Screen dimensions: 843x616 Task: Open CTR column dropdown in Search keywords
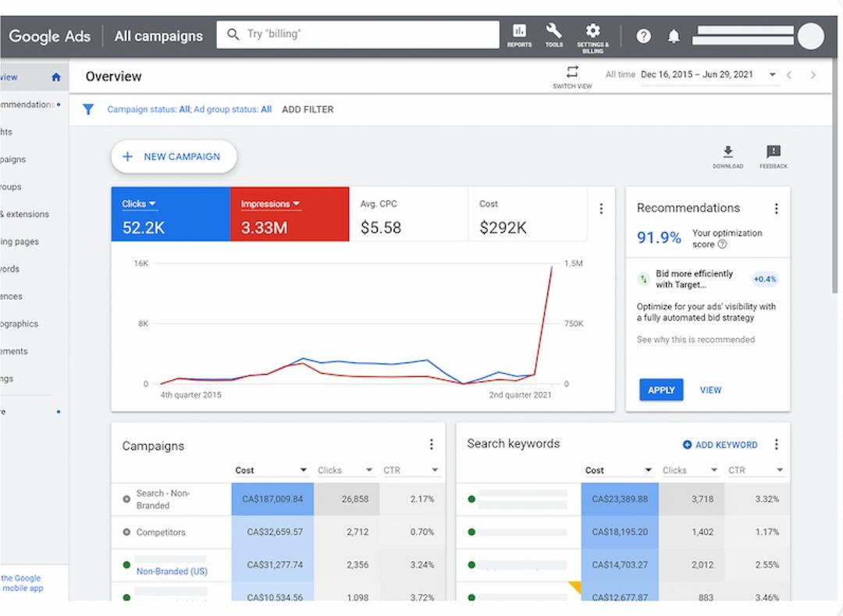tap(780, 470)
